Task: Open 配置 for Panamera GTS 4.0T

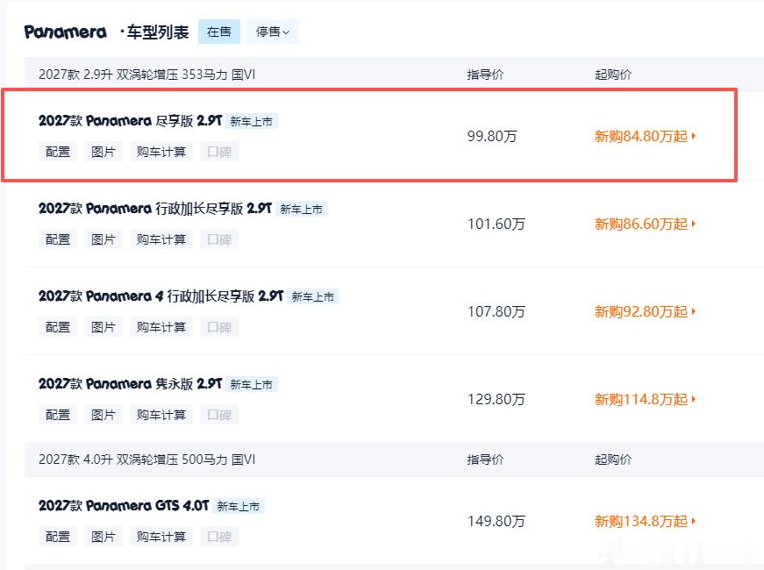Action: [x=58, y=537]
